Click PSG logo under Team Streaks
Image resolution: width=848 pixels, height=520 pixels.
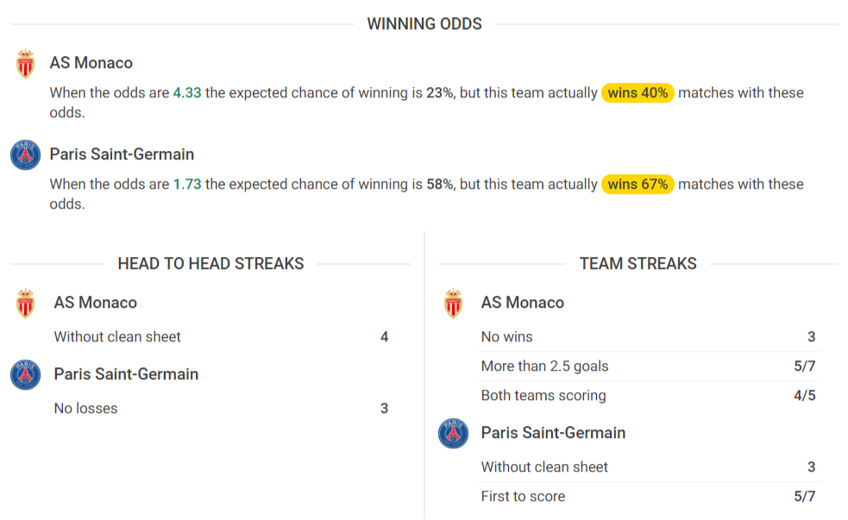tap(453, 433)
